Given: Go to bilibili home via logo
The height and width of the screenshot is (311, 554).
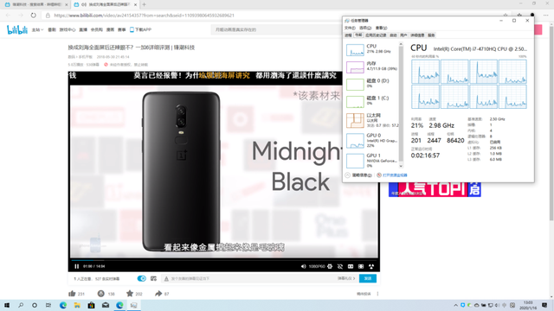Looking at the screenshot, I should [17, 29].
